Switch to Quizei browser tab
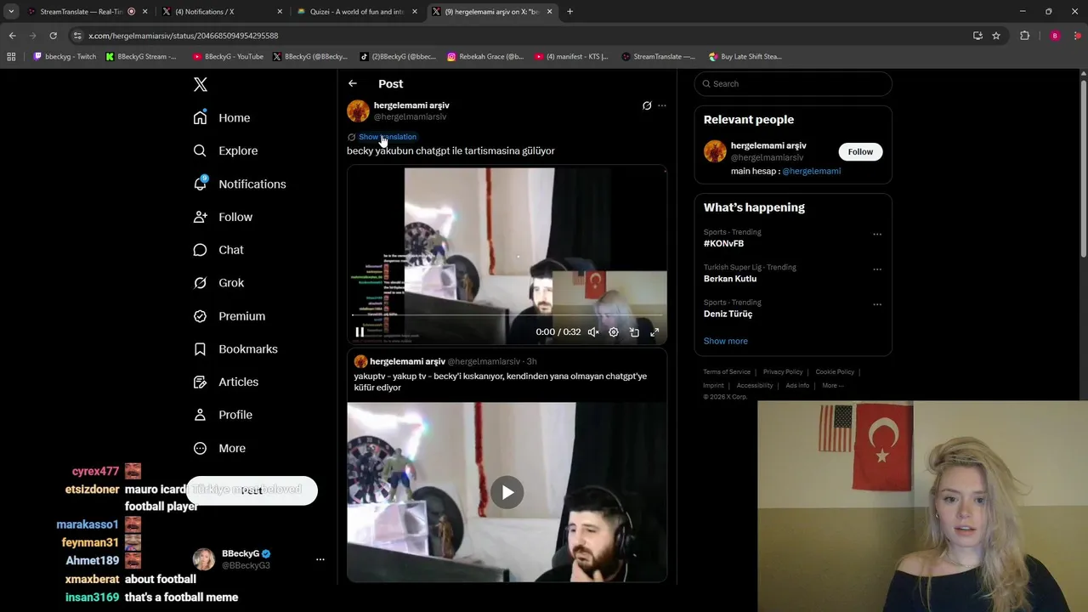The height and width of the screenshot is (612, 1088). 355,12
